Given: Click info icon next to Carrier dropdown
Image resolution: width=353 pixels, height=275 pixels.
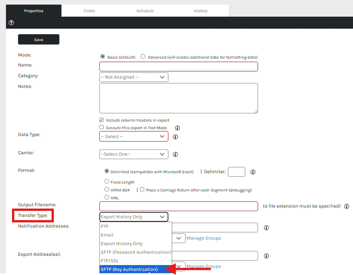Looking at the screenshot, I should (175, 154).
